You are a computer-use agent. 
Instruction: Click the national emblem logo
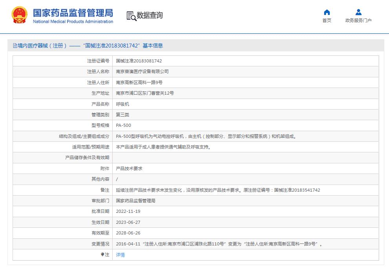pos(18,15)
